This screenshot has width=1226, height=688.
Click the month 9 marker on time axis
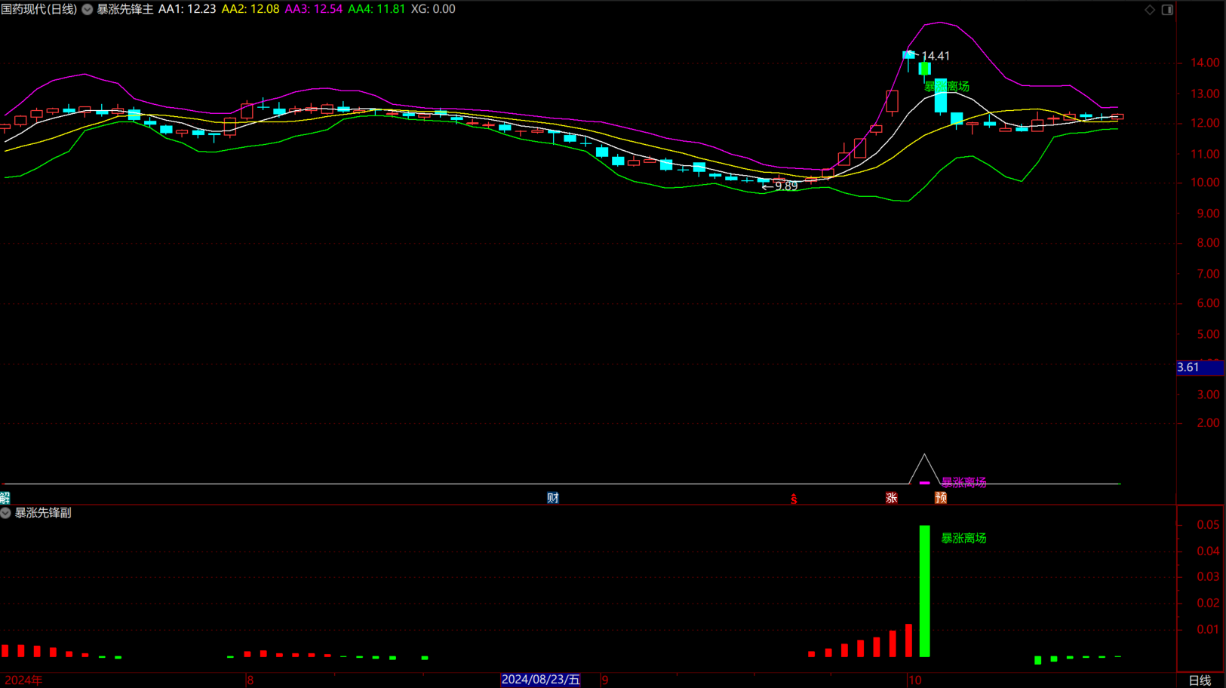point(604,680)
